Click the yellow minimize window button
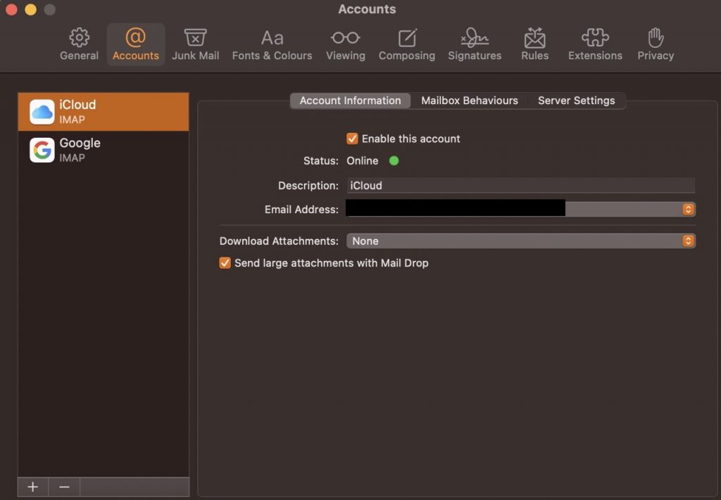721x500 pixels. click(x=31, y=9)
